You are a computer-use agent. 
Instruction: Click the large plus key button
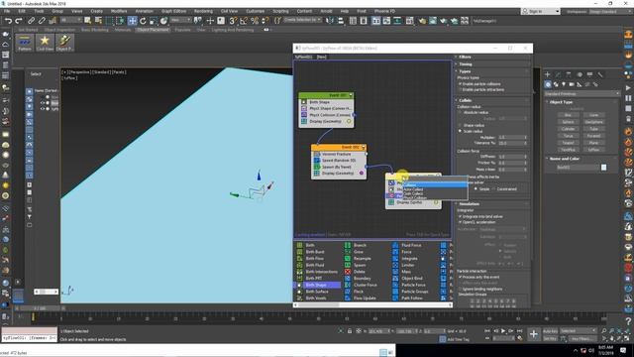[x=534, y=334]
